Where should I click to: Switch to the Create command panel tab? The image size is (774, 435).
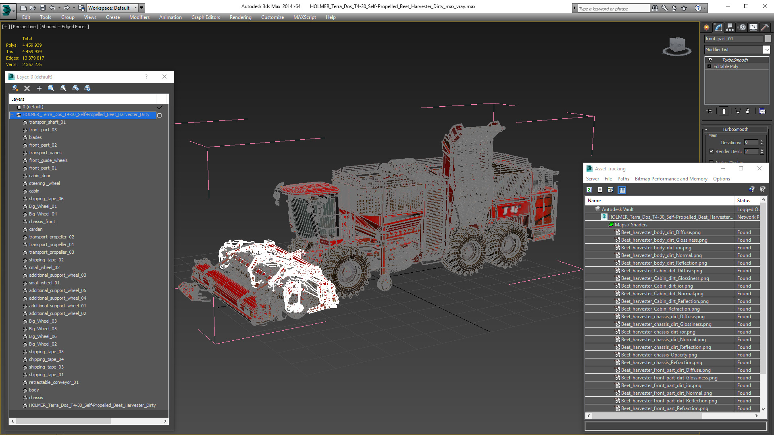(x=707, y=27)
